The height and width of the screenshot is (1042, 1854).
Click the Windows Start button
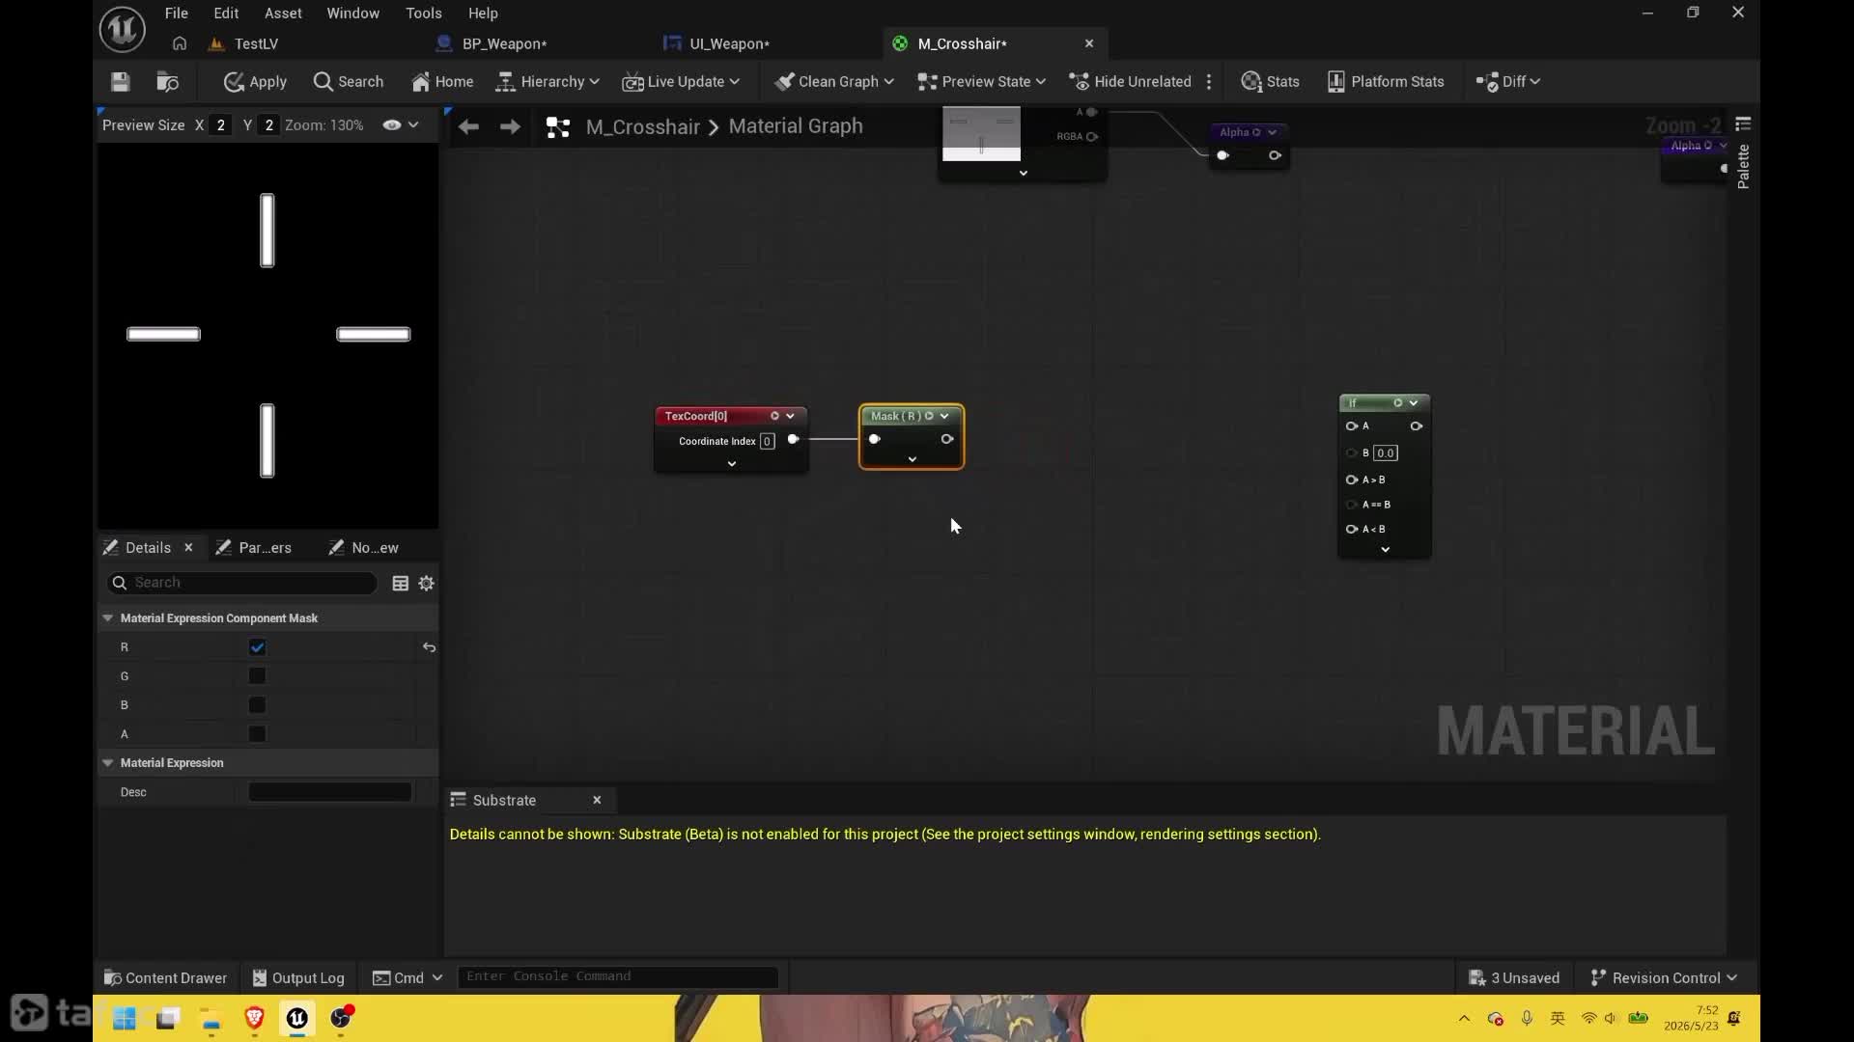[x=125, y=1019]
